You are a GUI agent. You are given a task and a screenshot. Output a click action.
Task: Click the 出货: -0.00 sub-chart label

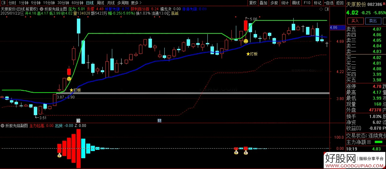[64, 126]
